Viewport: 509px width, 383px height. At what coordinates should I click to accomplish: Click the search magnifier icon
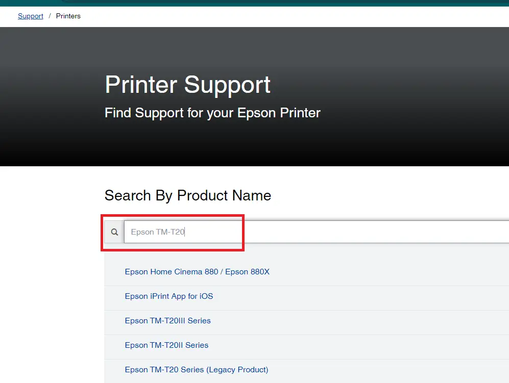[114, 232]
